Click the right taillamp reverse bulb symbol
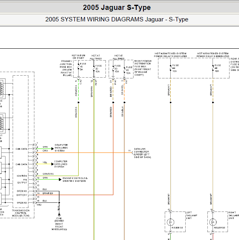This screenshot has height=240, width=239. pos(213,222)
